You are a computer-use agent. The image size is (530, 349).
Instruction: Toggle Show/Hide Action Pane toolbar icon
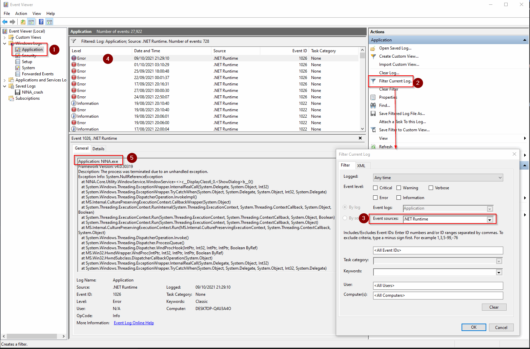pyautogui.click(x=49, y=22)
